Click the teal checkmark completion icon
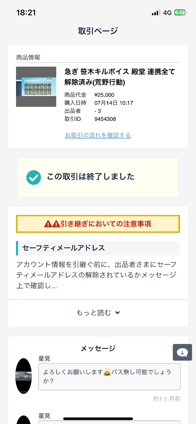This screenshot has width=196, height=424. pos(34,177)
